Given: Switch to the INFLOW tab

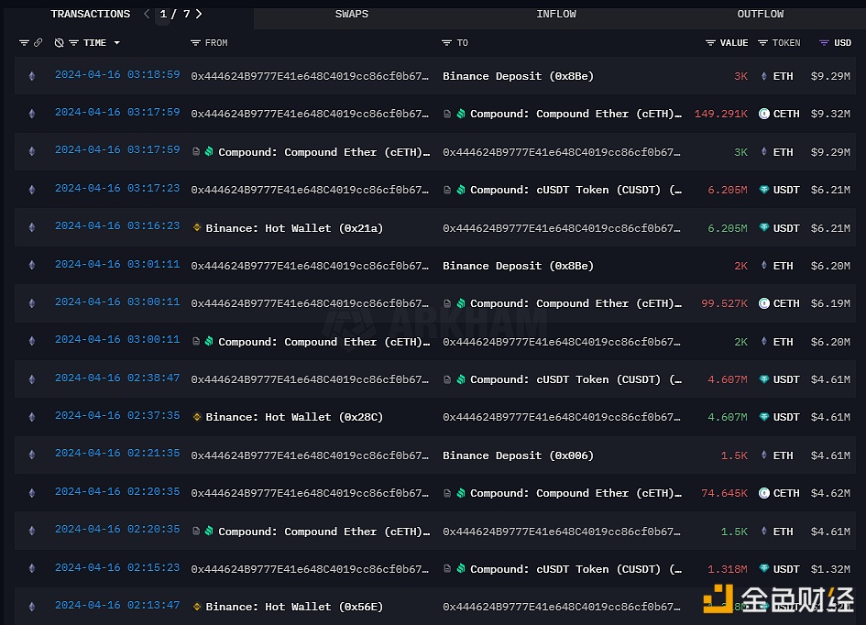Looking at the screenshot, I should 556,15.
